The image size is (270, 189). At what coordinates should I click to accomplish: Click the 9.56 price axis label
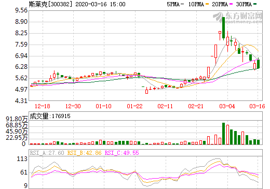pyautogui.click(x=21, y=10)
